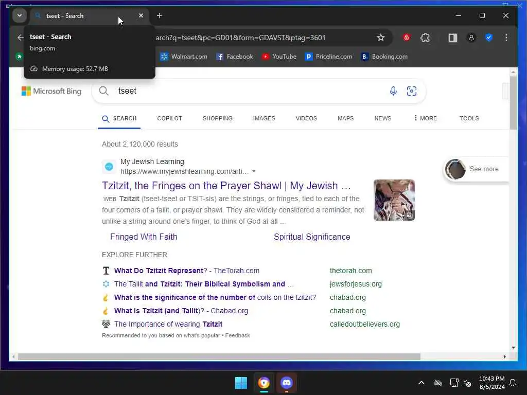Click the About 2,120,000 results text

(x=140, y=144)
